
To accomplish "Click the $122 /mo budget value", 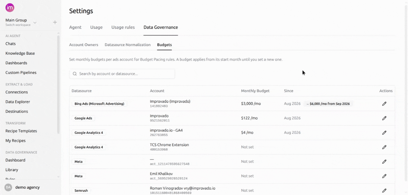I will (249, 118).
